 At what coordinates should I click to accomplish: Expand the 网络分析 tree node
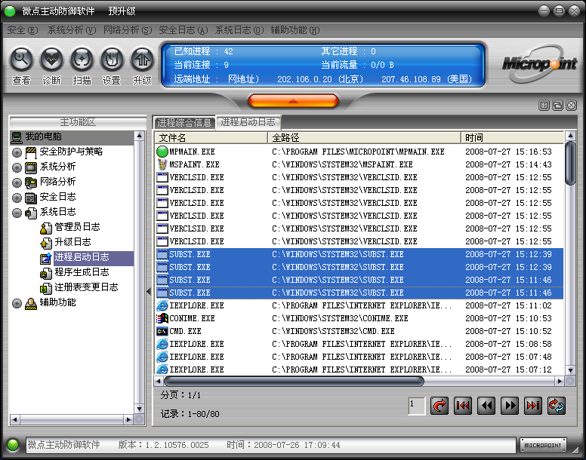coord(17,182)
